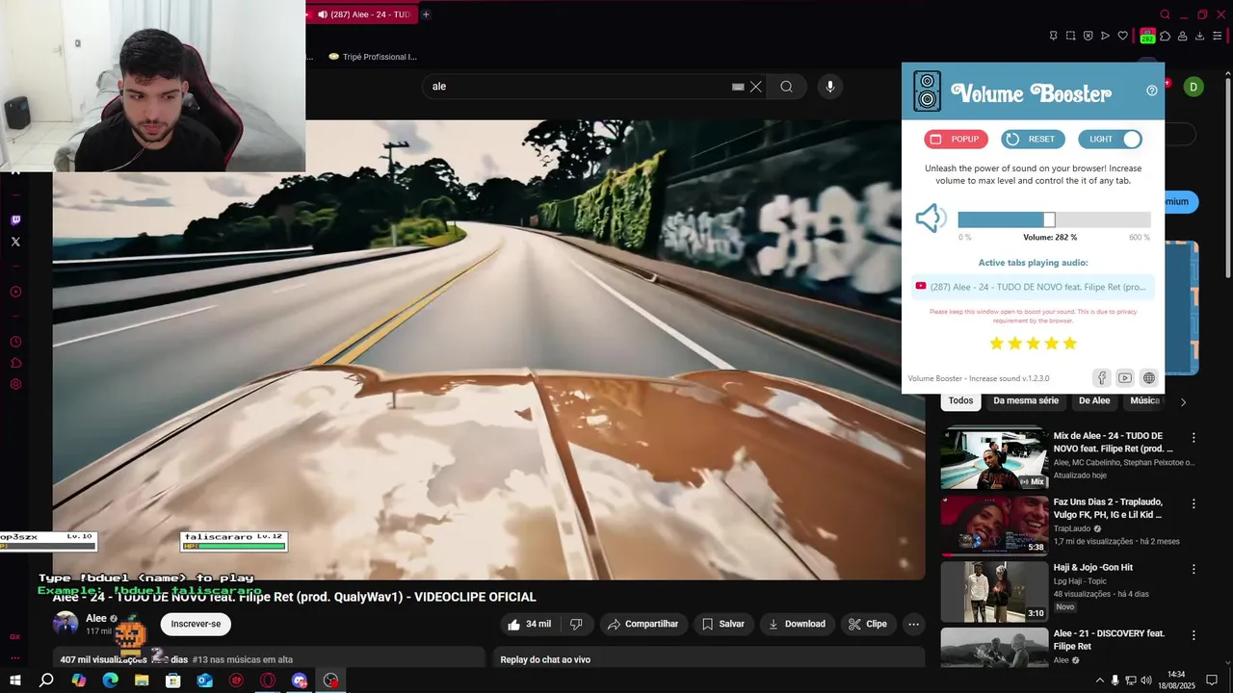
Task: Open the Extensions cube icon in the sidebar
Action: [15, 363]
